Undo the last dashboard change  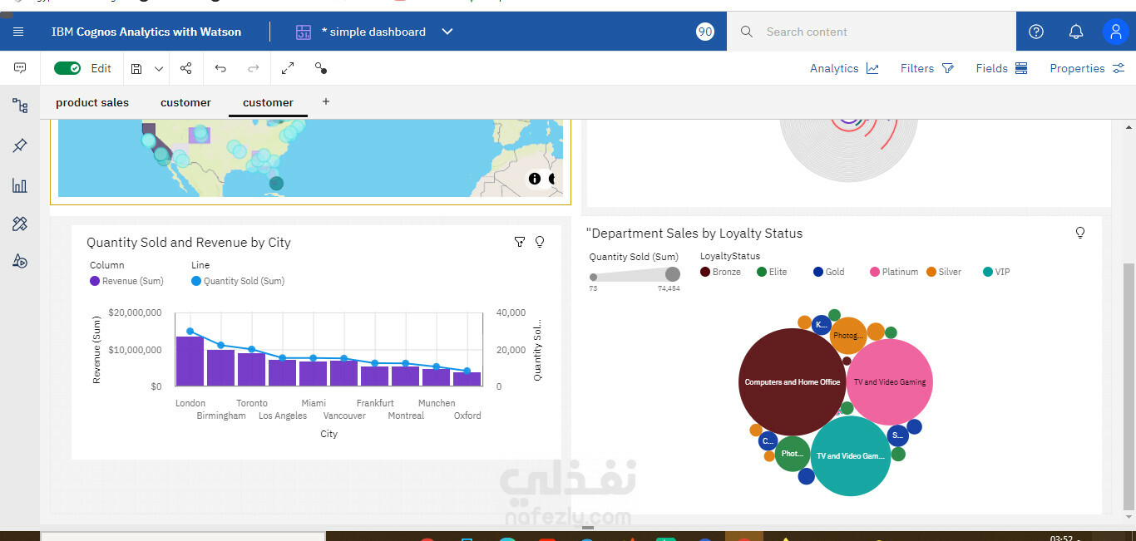tap(220, 68)
